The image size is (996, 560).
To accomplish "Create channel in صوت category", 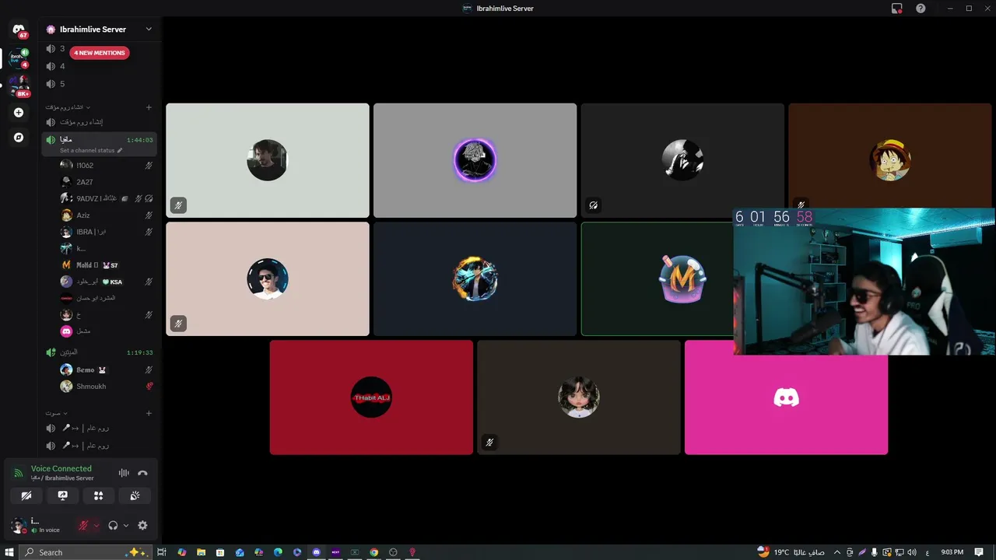I will pyautogui.click(x=149, y=413).
